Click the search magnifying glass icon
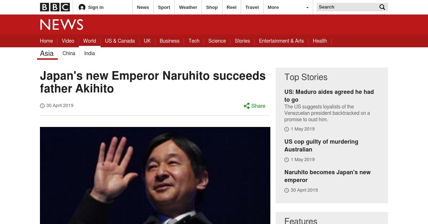Screen dimensions: 428x224 382,7
